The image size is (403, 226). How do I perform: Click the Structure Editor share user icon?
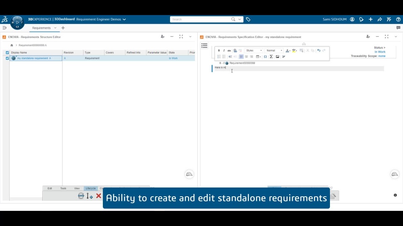click(x=162, y=37)
